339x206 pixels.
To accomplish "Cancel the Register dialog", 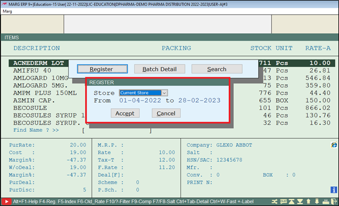I will tap(166, 113).
